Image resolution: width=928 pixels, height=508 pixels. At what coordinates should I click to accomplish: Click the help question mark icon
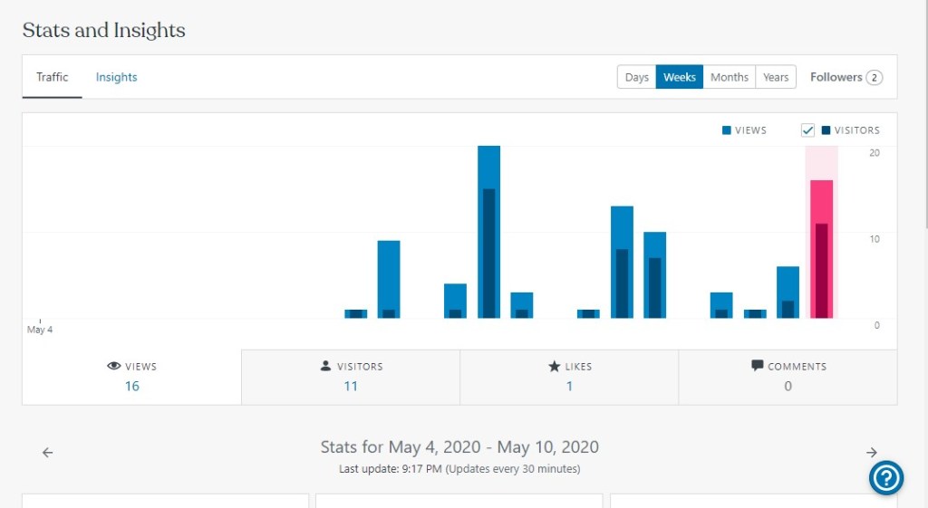point(885,477)
